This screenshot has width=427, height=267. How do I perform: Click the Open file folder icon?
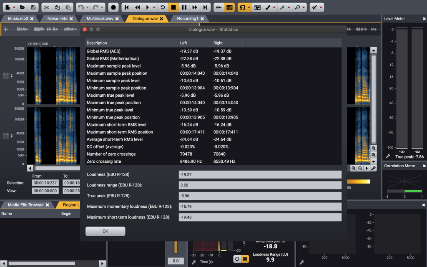(23, 7)
